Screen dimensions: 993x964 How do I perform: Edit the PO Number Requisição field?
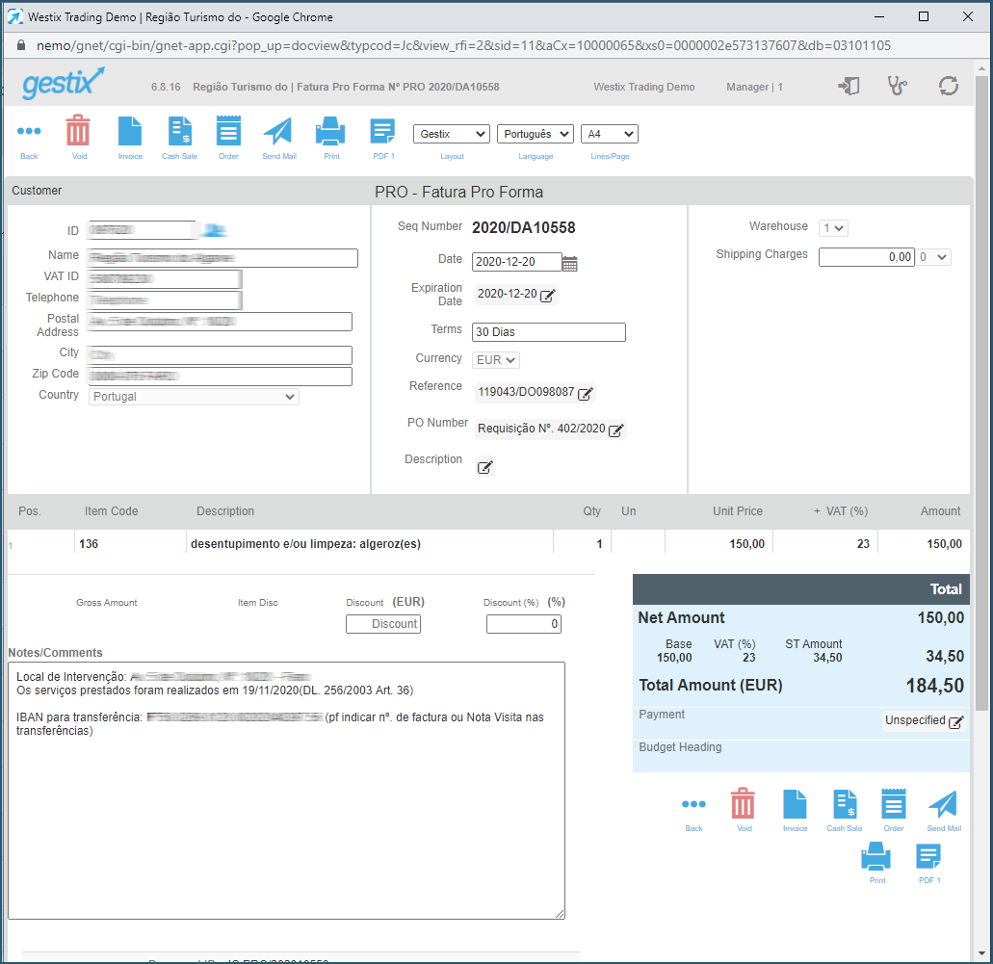click(615, 430)
